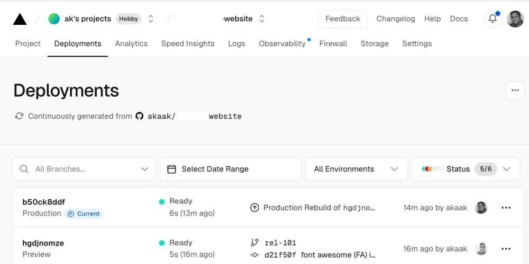Click the search magnifier icon
Viewport: 529px width, 264px height.
click(x=24, y=169)
